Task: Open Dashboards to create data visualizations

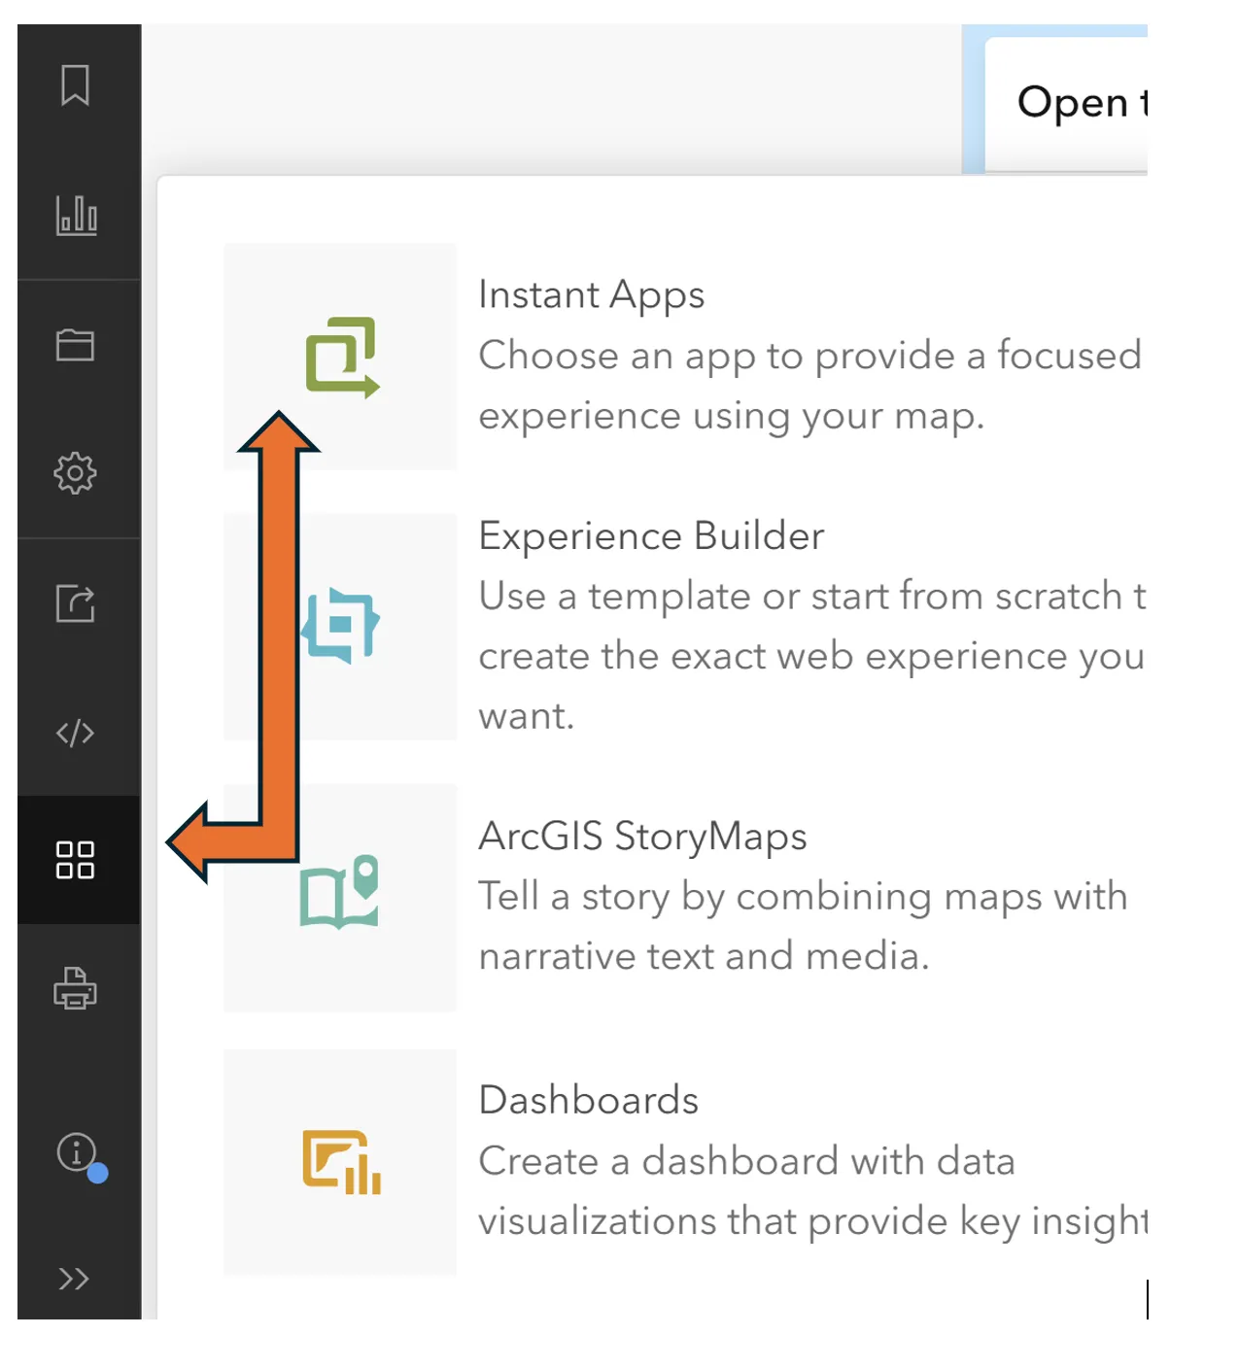Action: coord(589,1099)
